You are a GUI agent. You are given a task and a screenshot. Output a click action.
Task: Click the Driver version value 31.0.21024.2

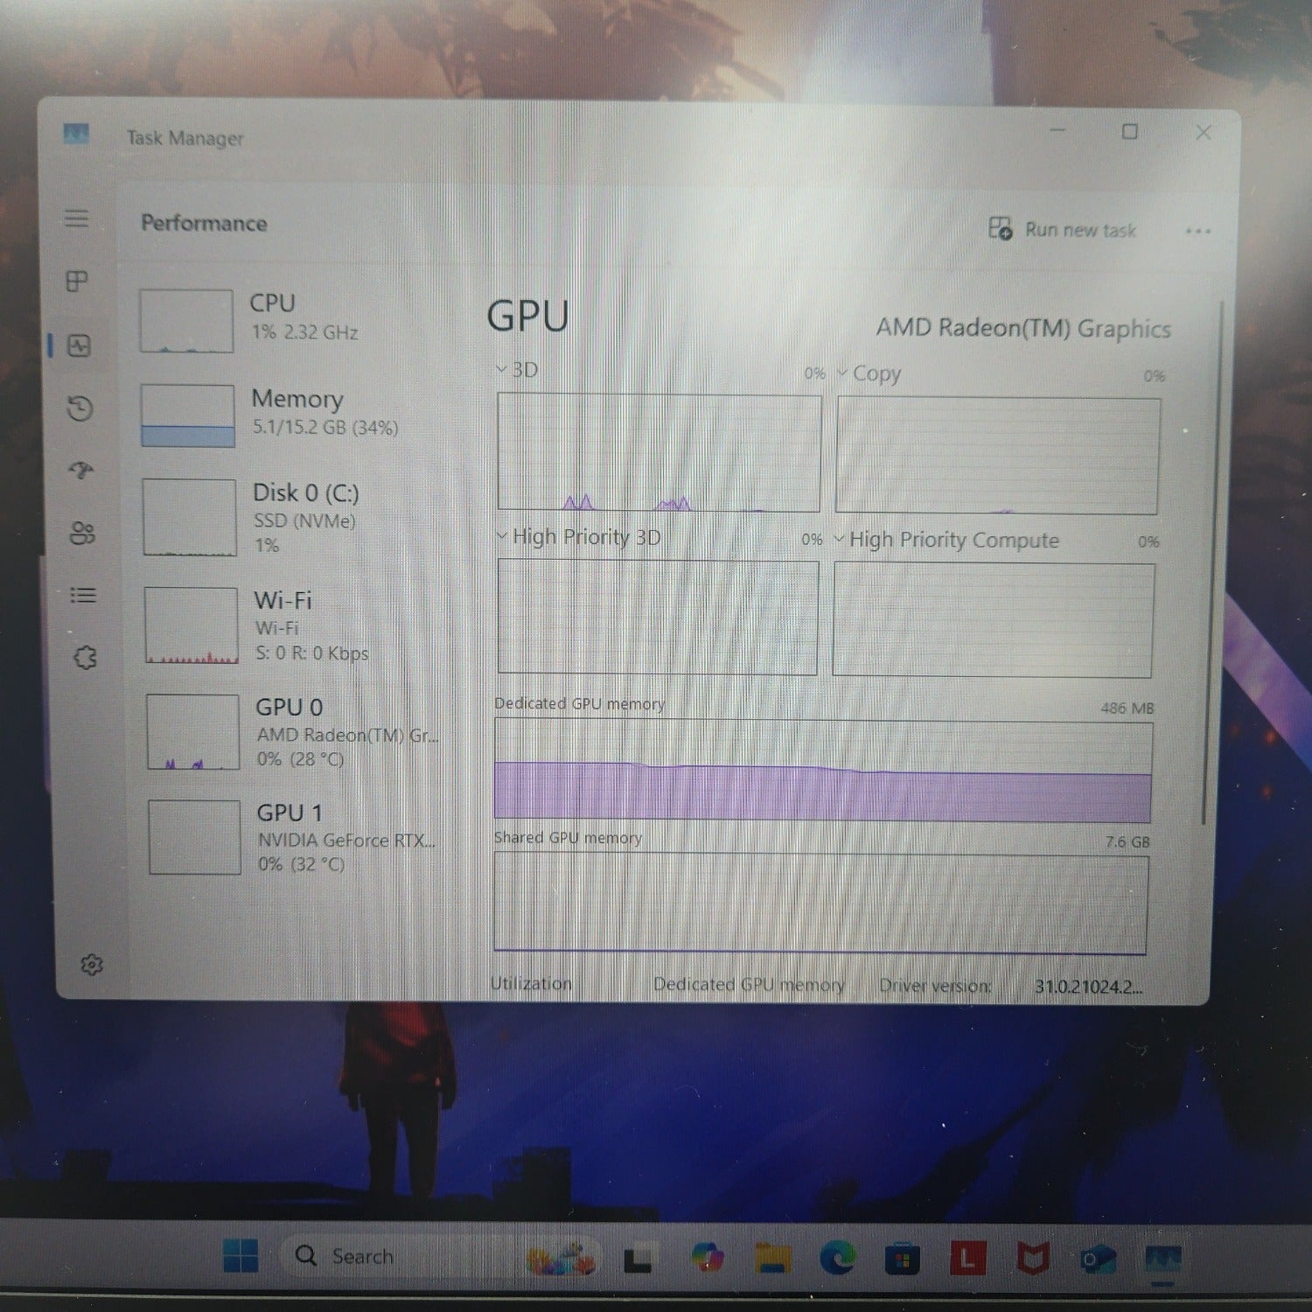(1088, 987)
